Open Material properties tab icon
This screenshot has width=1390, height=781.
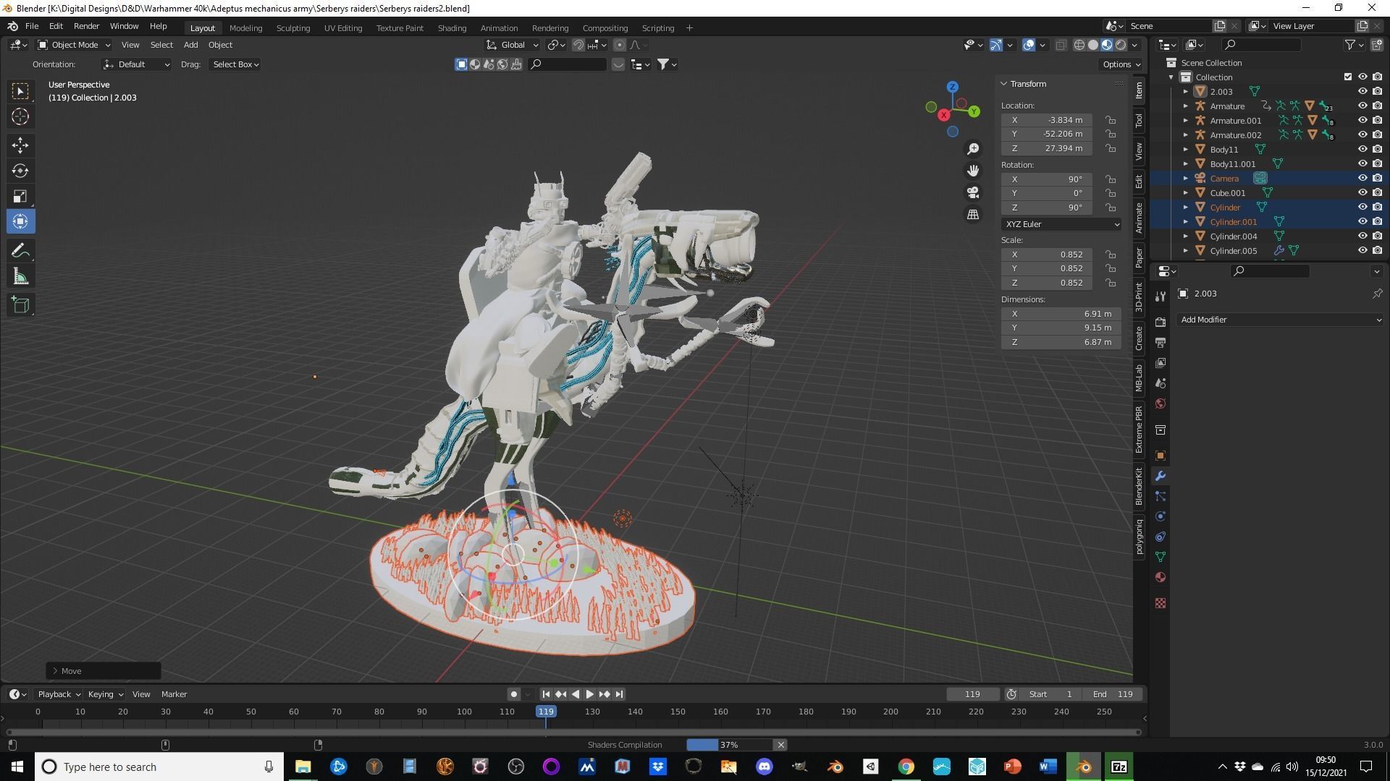coord(1161,577)
